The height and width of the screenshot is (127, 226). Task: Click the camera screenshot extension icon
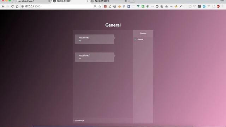click(166, 6)
